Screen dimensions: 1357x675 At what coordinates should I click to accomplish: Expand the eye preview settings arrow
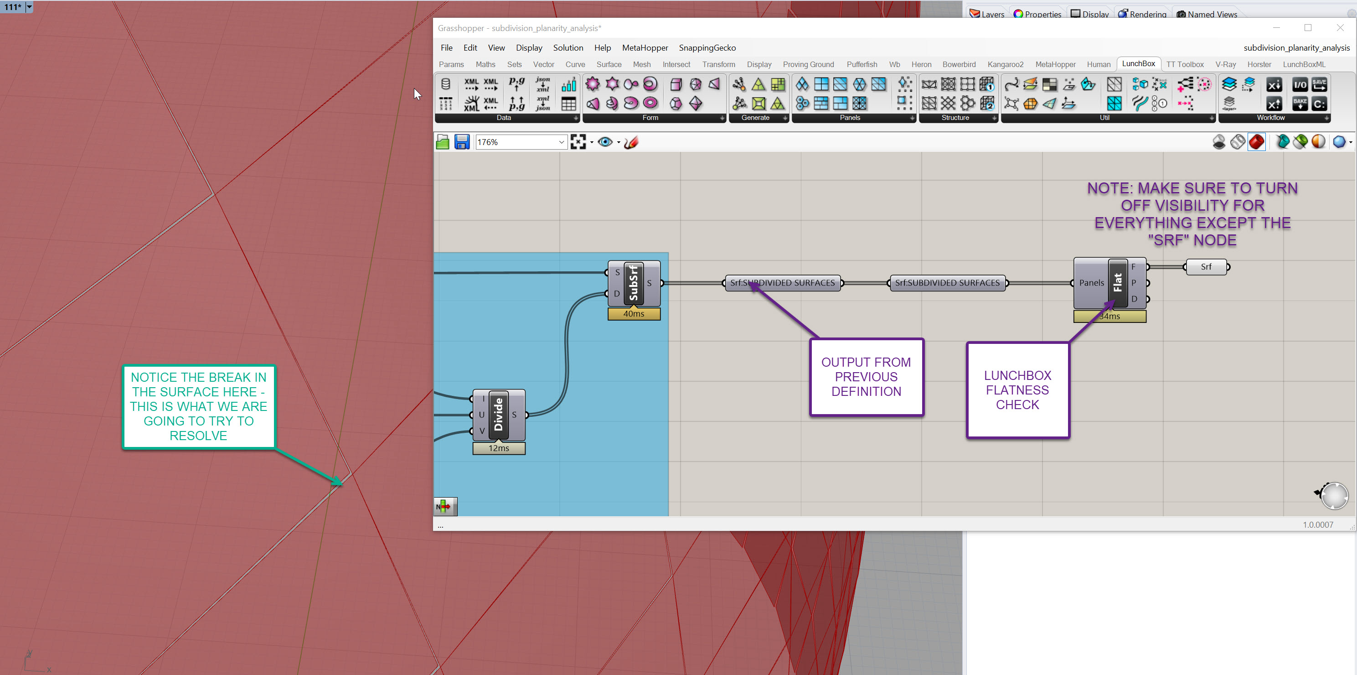coord(619,142)
